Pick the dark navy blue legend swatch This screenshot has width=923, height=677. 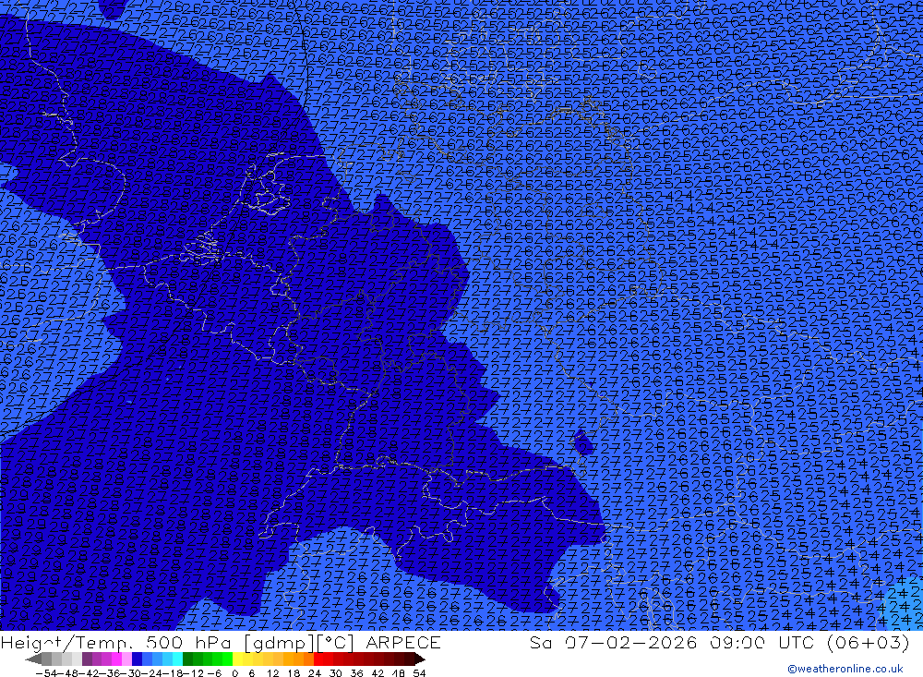(137, 659)
